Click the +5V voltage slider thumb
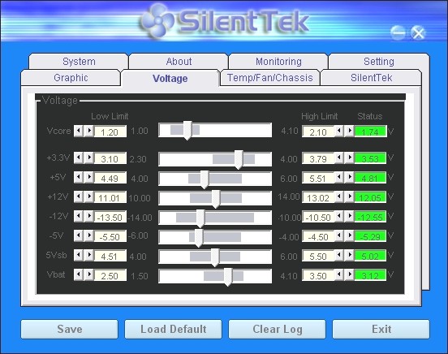Image resolution: width=448 pixels, height=354 pixels. tap(205, 179)
